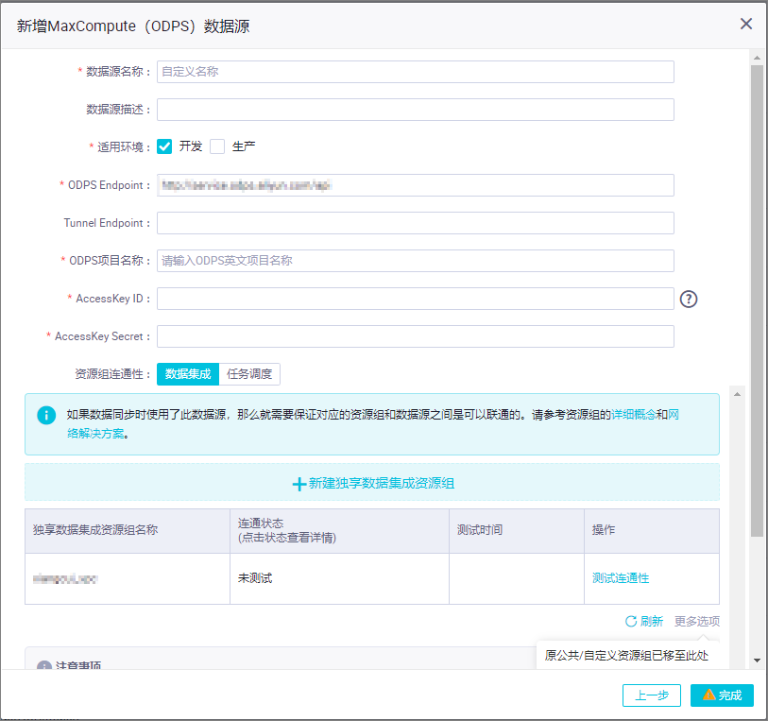The width and height of the screenshot is (768, 721).
Task: Click the AccessKey ID help question-mark icon
Action: tap(688, 299)
